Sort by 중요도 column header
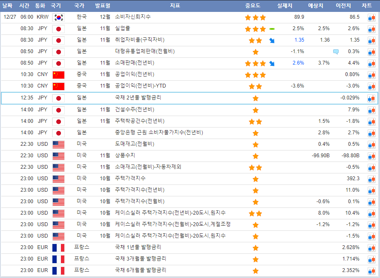The image size is (380, 278). click(253, 6)
